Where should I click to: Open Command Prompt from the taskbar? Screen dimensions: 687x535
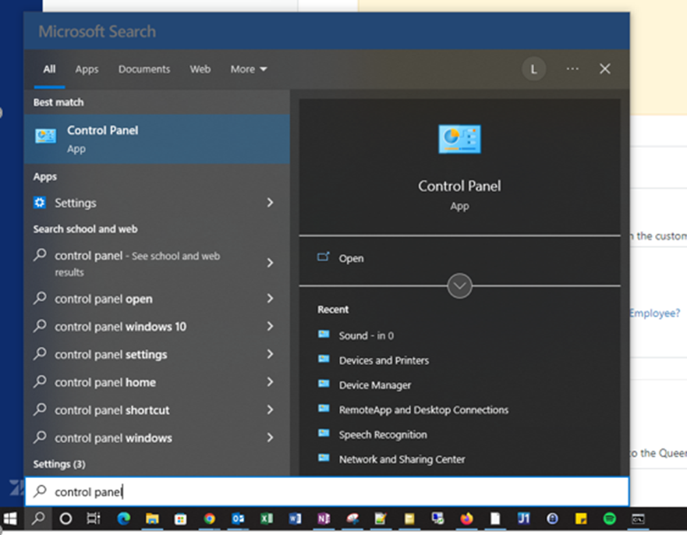(x=638, y=519)
